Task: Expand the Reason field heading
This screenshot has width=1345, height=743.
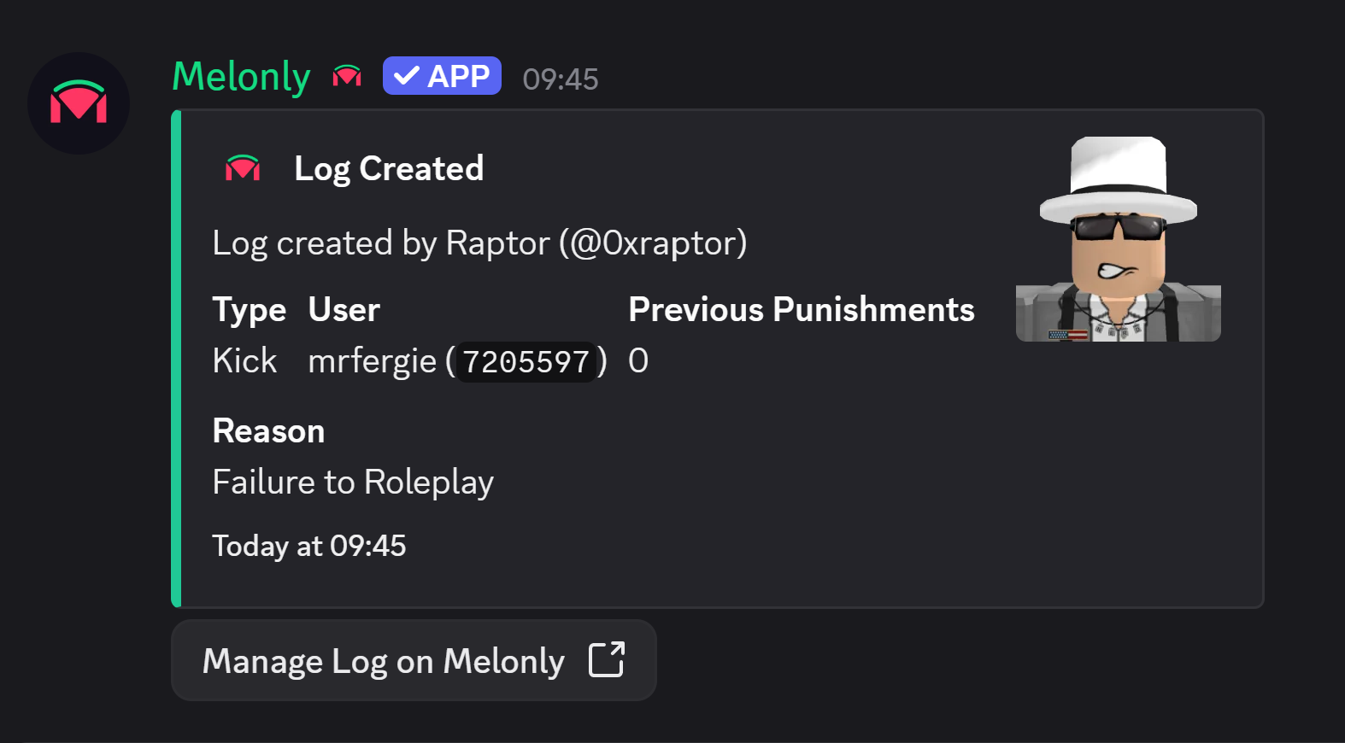Action: (267, 431)
